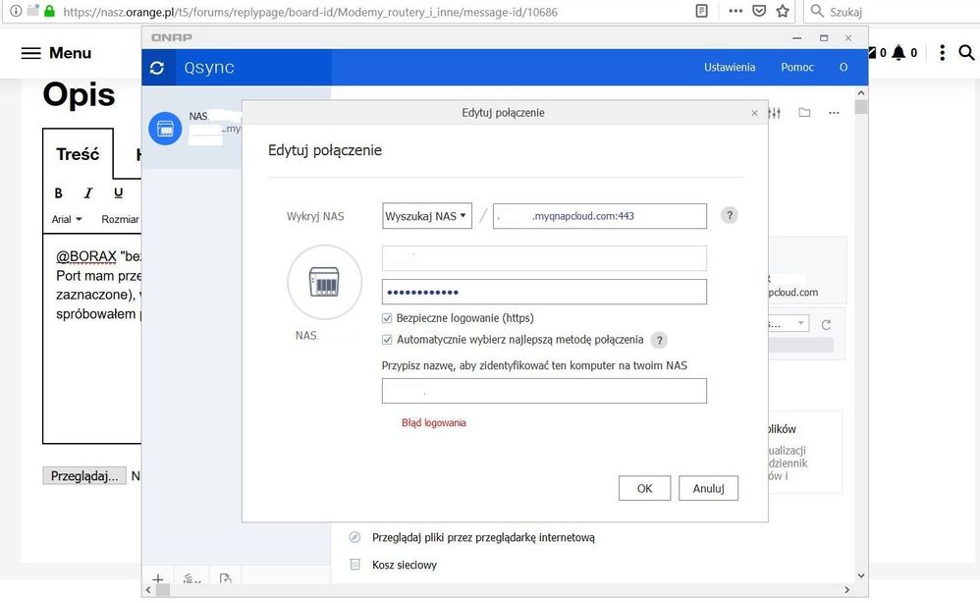Image resolution: width=980 pixels, height=603 pixels.
Task: Bookmark page with the star icon
Action: (x=783, y=12)
